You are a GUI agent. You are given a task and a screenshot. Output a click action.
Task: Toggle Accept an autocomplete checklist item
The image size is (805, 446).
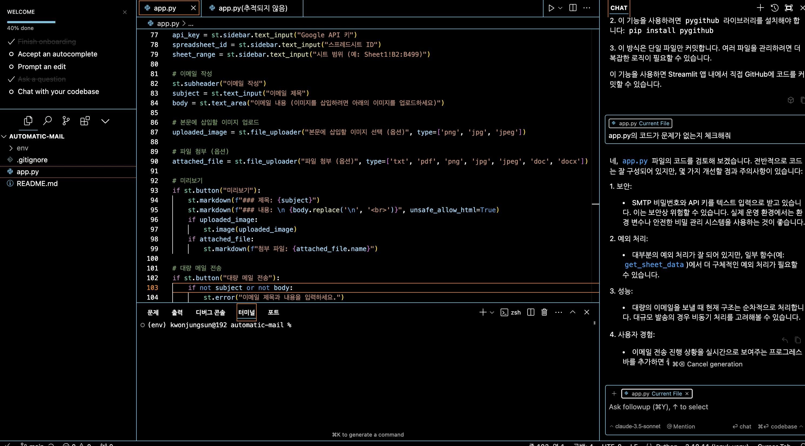pyautogui.click(x=52, y=54)
